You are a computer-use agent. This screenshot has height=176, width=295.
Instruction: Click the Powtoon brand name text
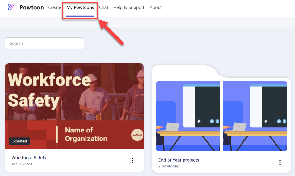pos(31,7)
